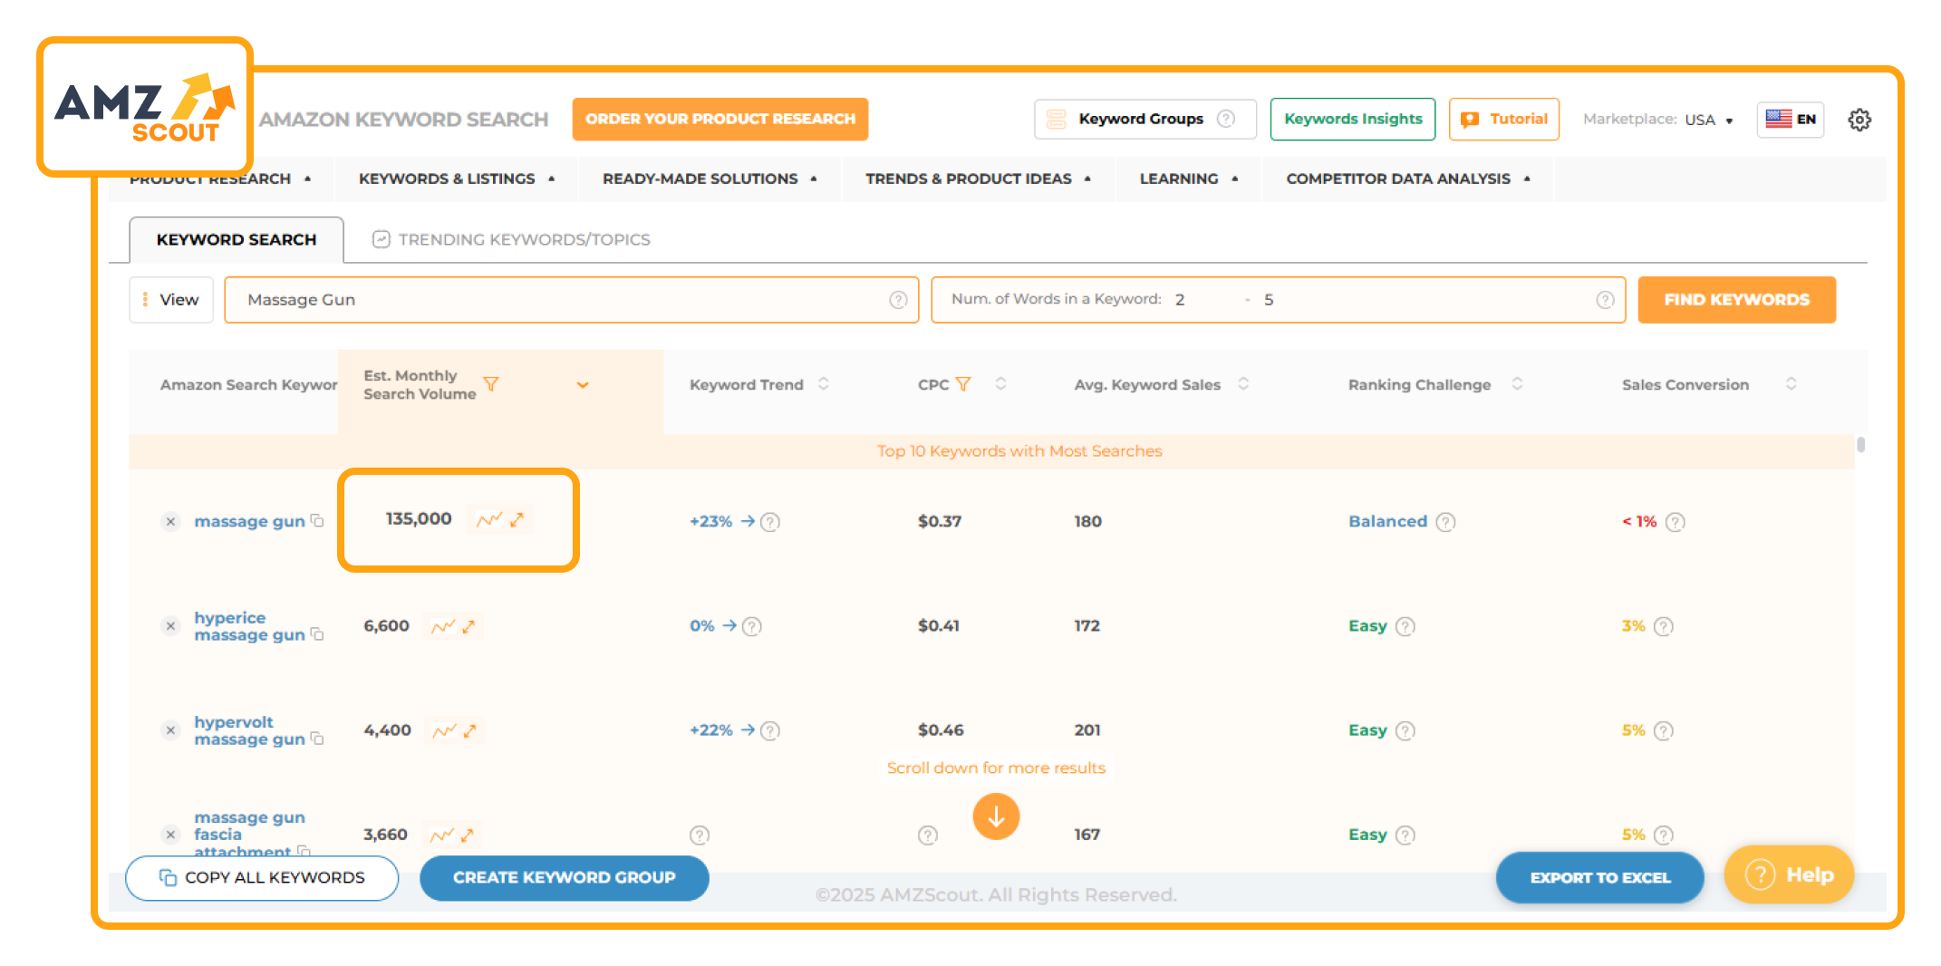The image size is (1941, 966).
Task: Copy the massage gun keyword
Action: pos(317,521)
